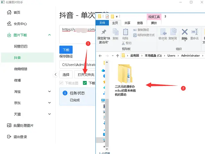
Task: Switch to the 播放 ribbon tab
Action: (x=154, y=23)
